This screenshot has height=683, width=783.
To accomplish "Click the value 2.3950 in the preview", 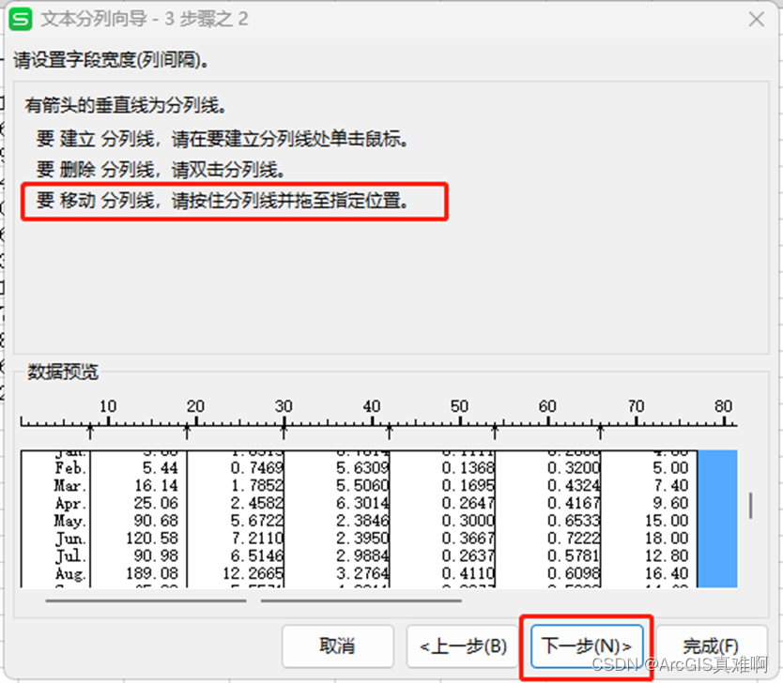I will [x=362, y=539].
